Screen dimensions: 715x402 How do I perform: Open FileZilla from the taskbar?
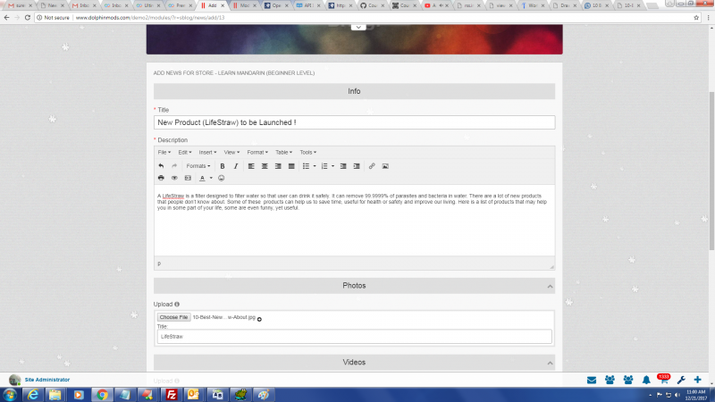pyautogui.click(x=172, y=395)
